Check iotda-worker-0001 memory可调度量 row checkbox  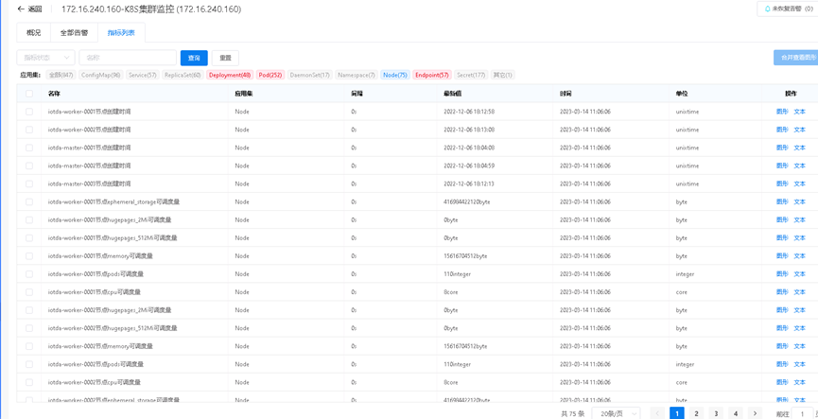29,256
